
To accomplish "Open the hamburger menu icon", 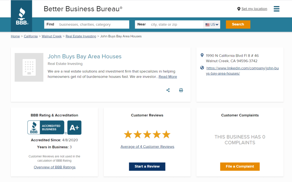I will tap(276, 9).
